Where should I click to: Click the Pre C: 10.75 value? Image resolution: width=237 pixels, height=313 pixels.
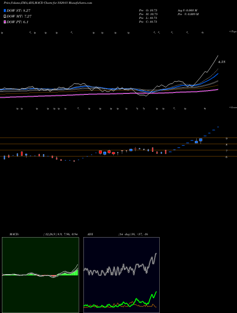148,22
